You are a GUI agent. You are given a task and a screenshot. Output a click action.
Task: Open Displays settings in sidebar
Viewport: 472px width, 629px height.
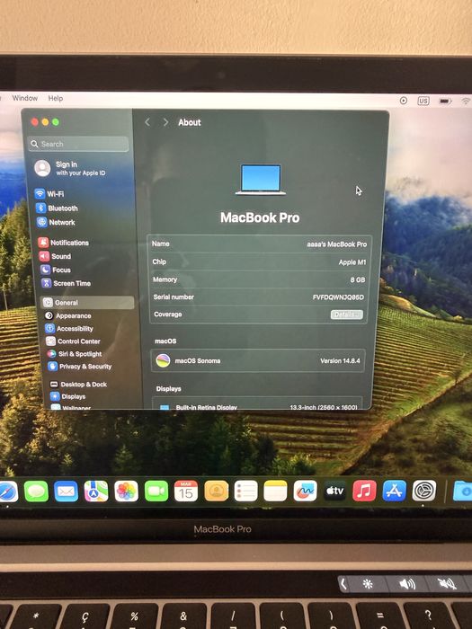coord(67,396)
